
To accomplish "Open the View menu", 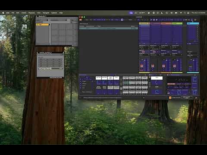I will click(39, 13).
